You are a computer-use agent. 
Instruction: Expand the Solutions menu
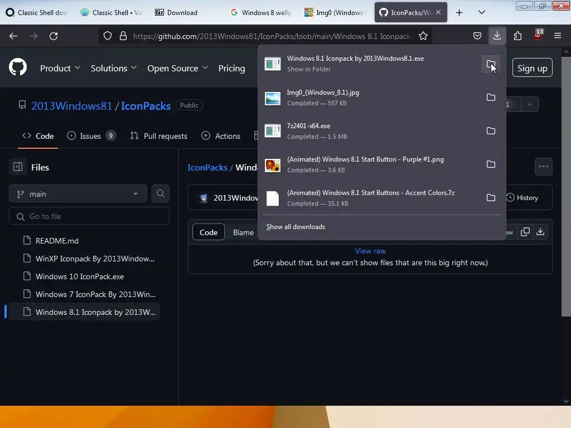click(x=114, y=68)
